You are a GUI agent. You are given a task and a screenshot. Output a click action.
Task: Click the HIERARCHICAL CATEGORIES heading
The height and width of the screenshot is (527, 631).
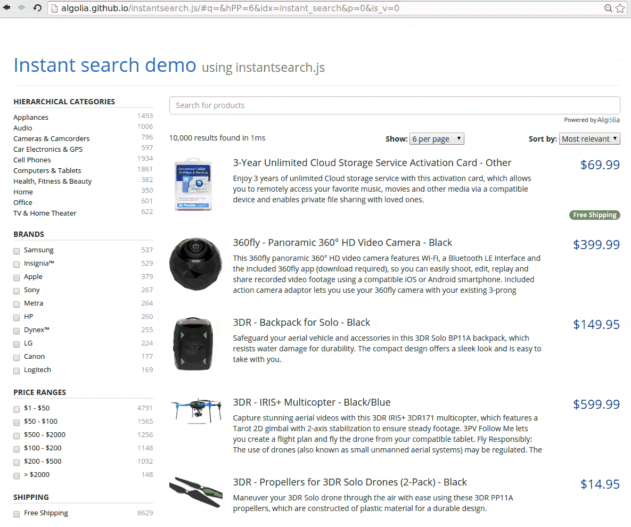(64, 102)
